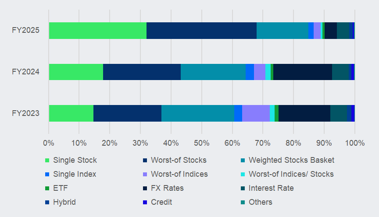Click the FY2023 axis label
Screen dimensions: 379x217
tap(25, 113)
